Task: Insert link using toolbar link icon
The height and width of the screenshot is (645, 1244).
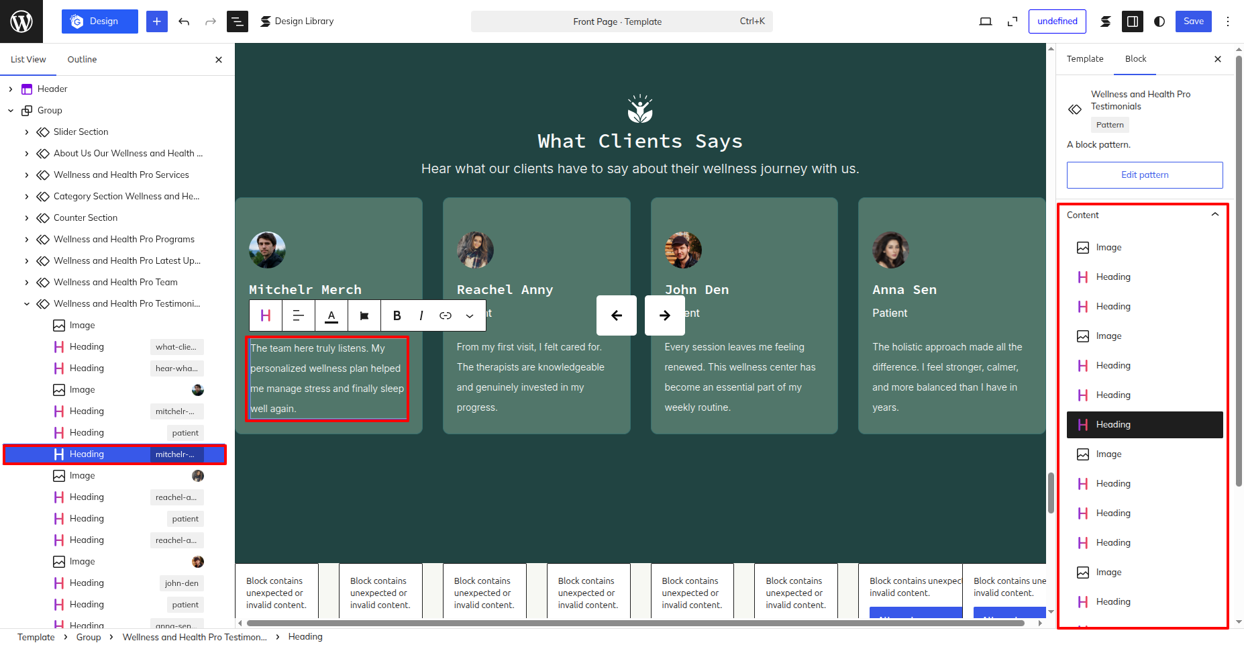Action: pyautogui.click(x=446, y=315)
